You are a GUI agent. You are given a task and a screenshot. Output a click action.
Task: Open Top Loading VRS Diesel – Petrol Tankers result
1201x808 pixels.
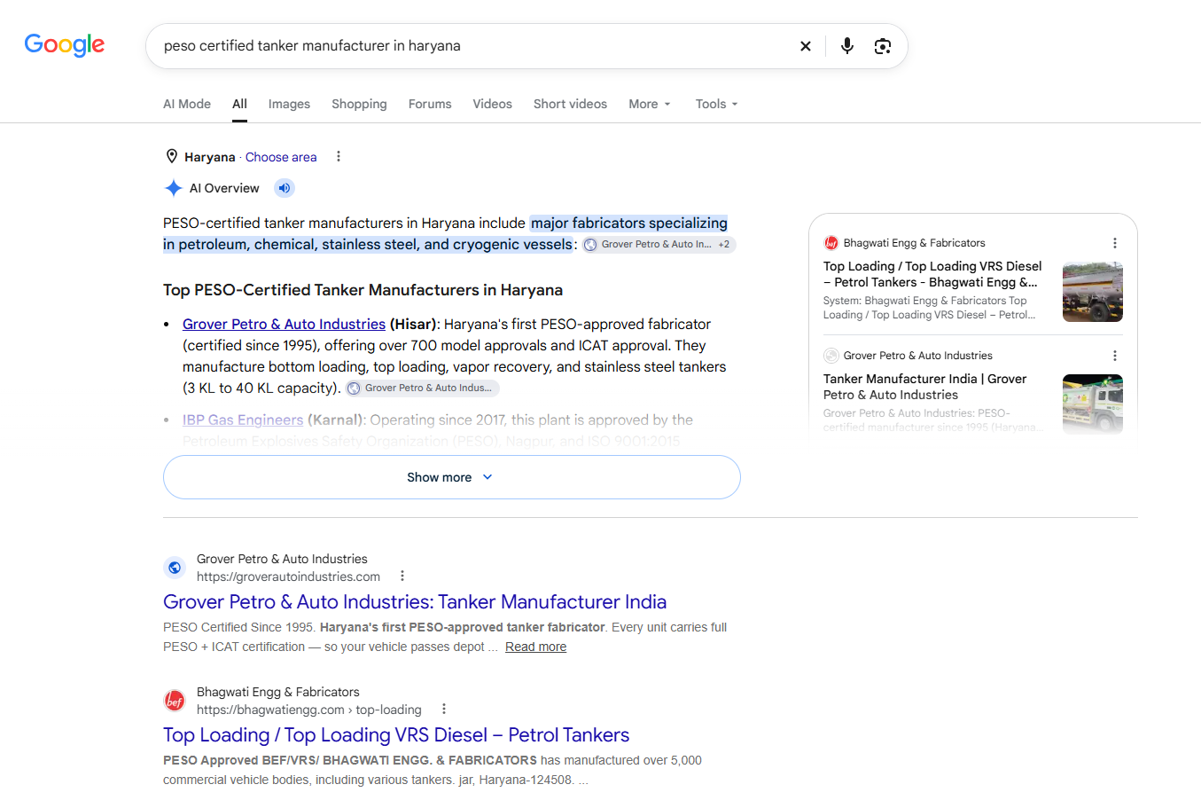(x=396, y=734)
